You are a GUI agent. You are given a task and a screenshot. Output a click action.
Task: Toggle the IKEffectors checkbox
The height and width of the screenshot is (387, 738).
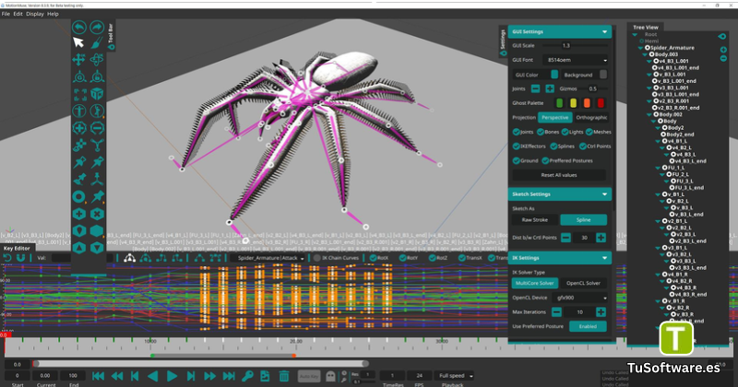pos(517,147)
